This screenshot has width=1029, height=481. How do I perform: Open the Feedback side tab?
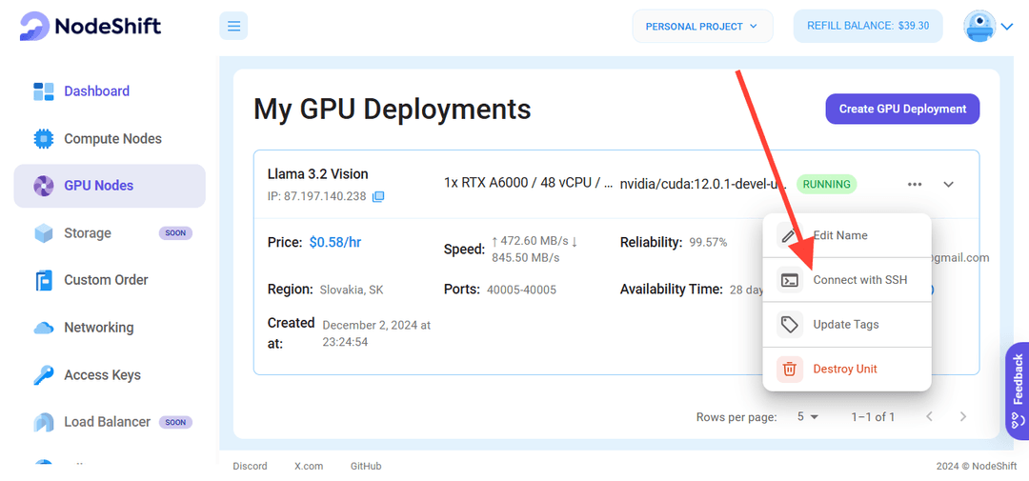click(x=1018, y=391)
